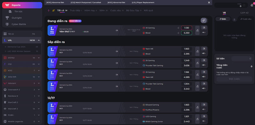Open the hamburger menu with notification
This screenshot has height=125, width=255.
[x=252, y=5]
